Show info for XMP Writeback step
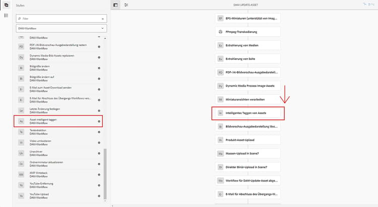The height and width of the screenshot is (207, 378). (x=99, y=174)
